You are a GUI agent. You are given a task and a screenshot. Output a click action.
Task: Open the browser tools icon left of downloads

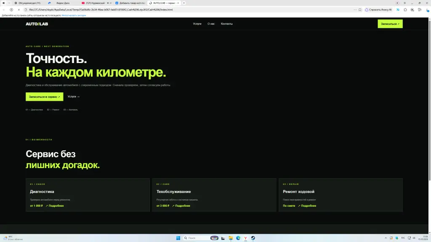420,10
